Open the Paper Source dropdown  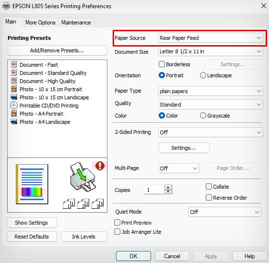coord(211,38)
